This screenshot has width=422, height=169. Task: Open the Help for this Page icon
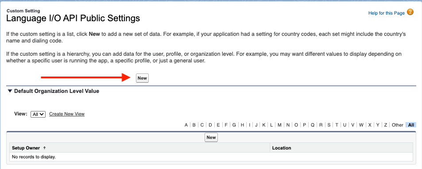click(x=410, y=12)
